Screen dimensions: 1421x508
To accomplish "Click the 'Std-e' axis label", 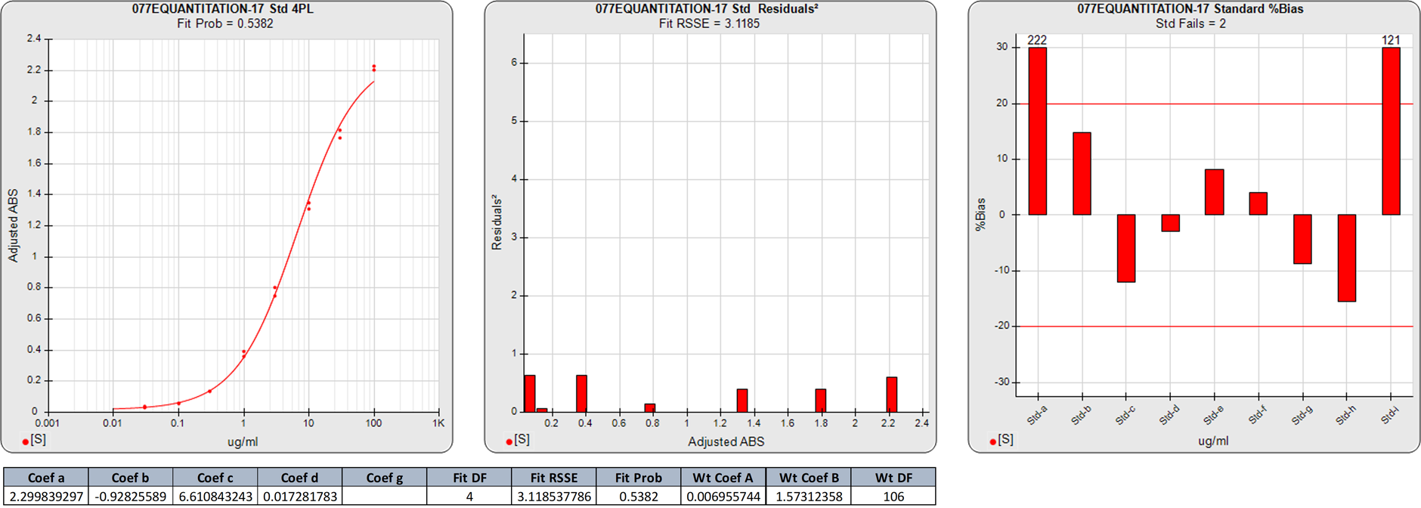I will (1212, 415).
